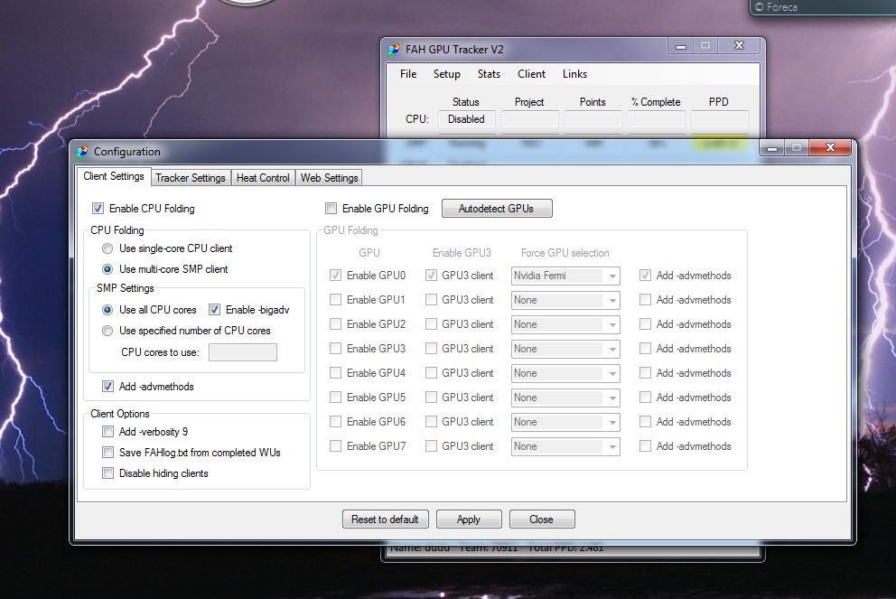
Task: Minimize the Configuration window
Action: click(x=772, y=148)
